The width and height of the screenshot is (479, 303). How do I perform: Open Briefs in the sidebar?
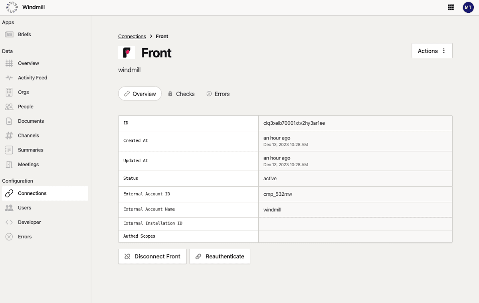point(45,34)
